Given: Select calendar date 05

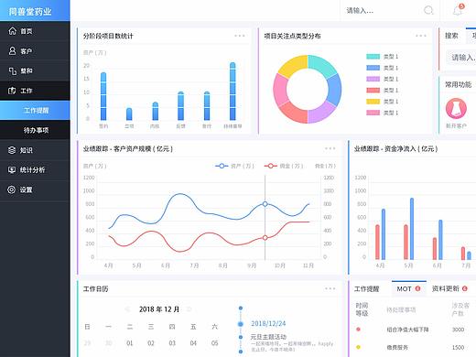Looking at the screenshot, I should click(215, 343).
